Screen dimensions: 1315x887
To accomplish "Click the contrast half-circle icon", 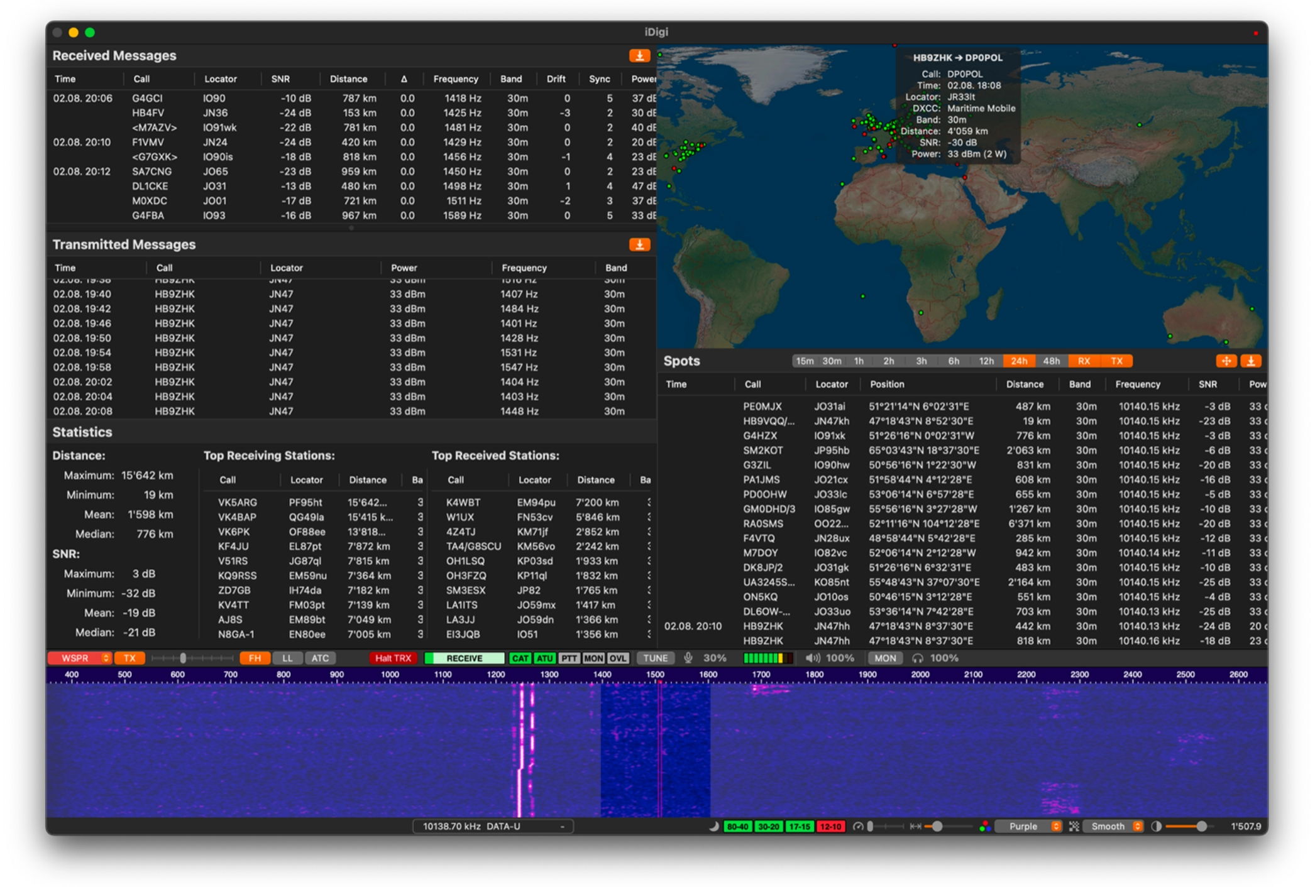I will click(x=1156, y=827).
